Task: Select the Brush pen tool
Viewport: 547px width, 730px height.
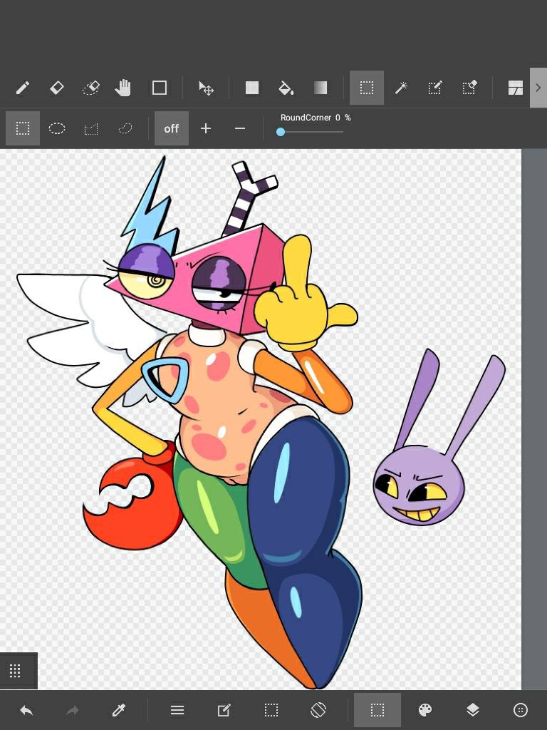Action: 23,88
